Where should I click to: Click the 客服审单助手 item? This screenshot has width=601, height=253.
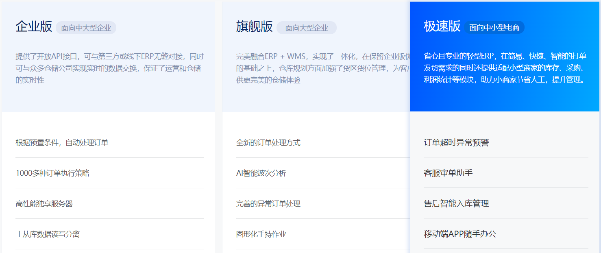[x=448, y=173]
